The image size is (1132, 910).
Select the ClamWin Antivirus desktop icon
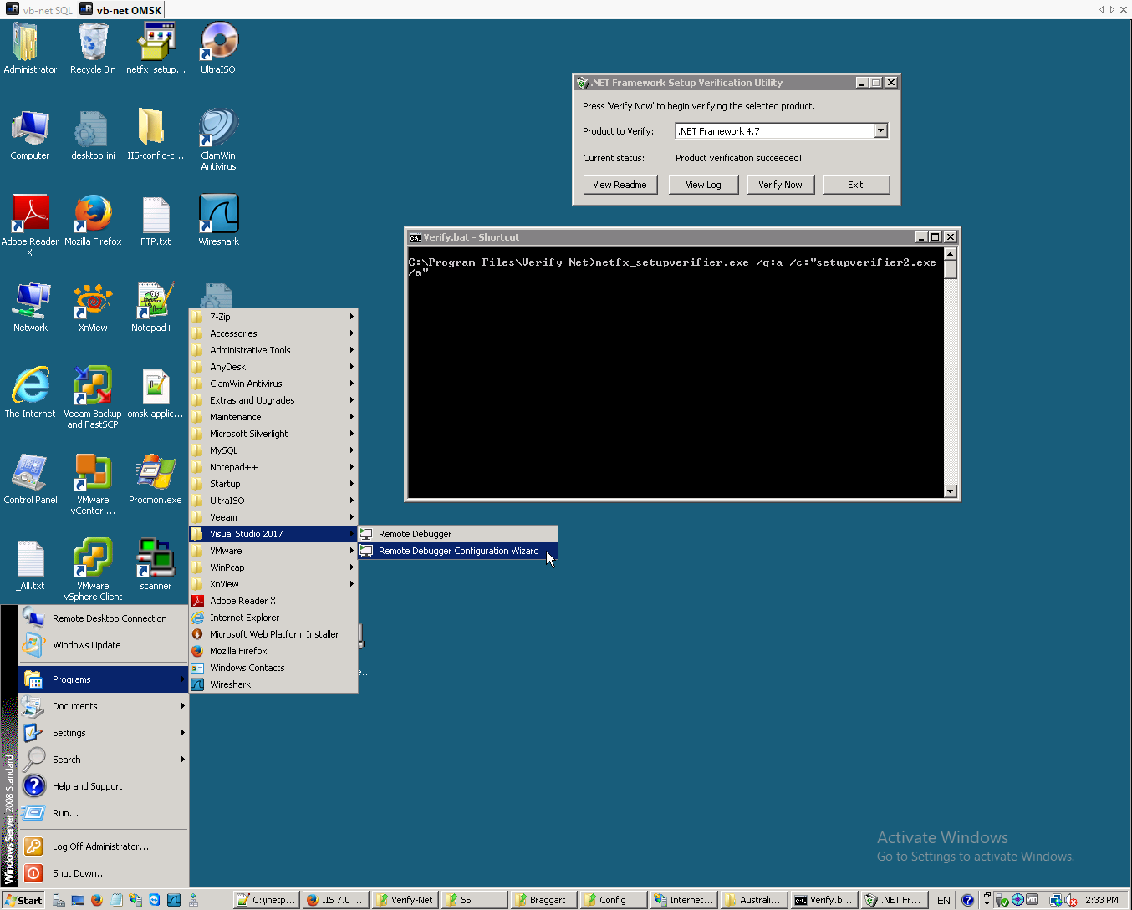click(218, 140)
